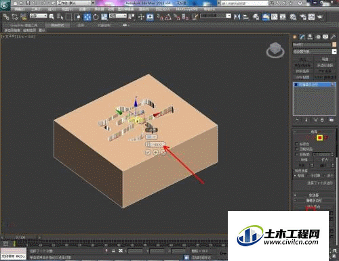Screen dimensions: 339x261
Task: Expand the modifier list dropdown arrow
Action: point(334,51)
